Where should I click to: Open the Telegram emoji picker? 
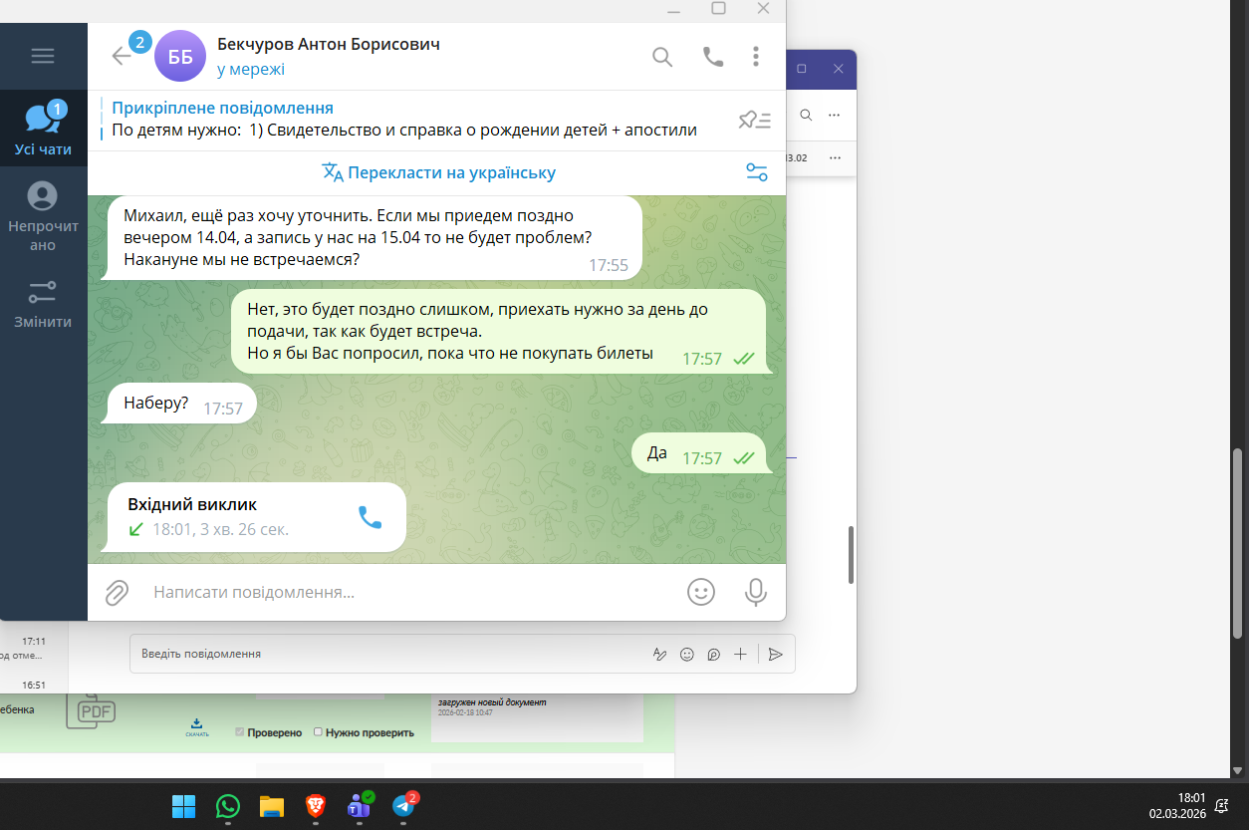pyautogui.click(x=701, y=592)
